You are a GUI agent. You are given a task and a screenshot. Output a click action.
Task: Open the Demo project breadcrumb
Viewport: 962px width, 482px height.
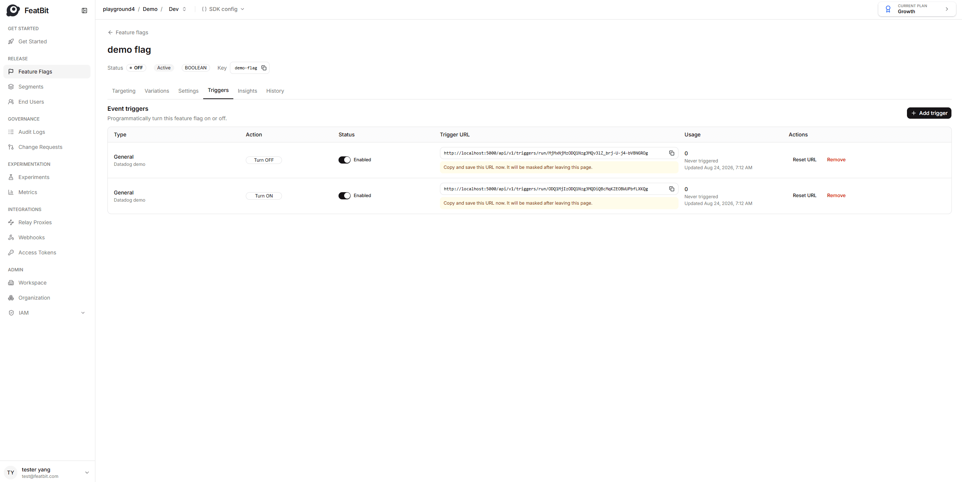(x=150, y=9)
